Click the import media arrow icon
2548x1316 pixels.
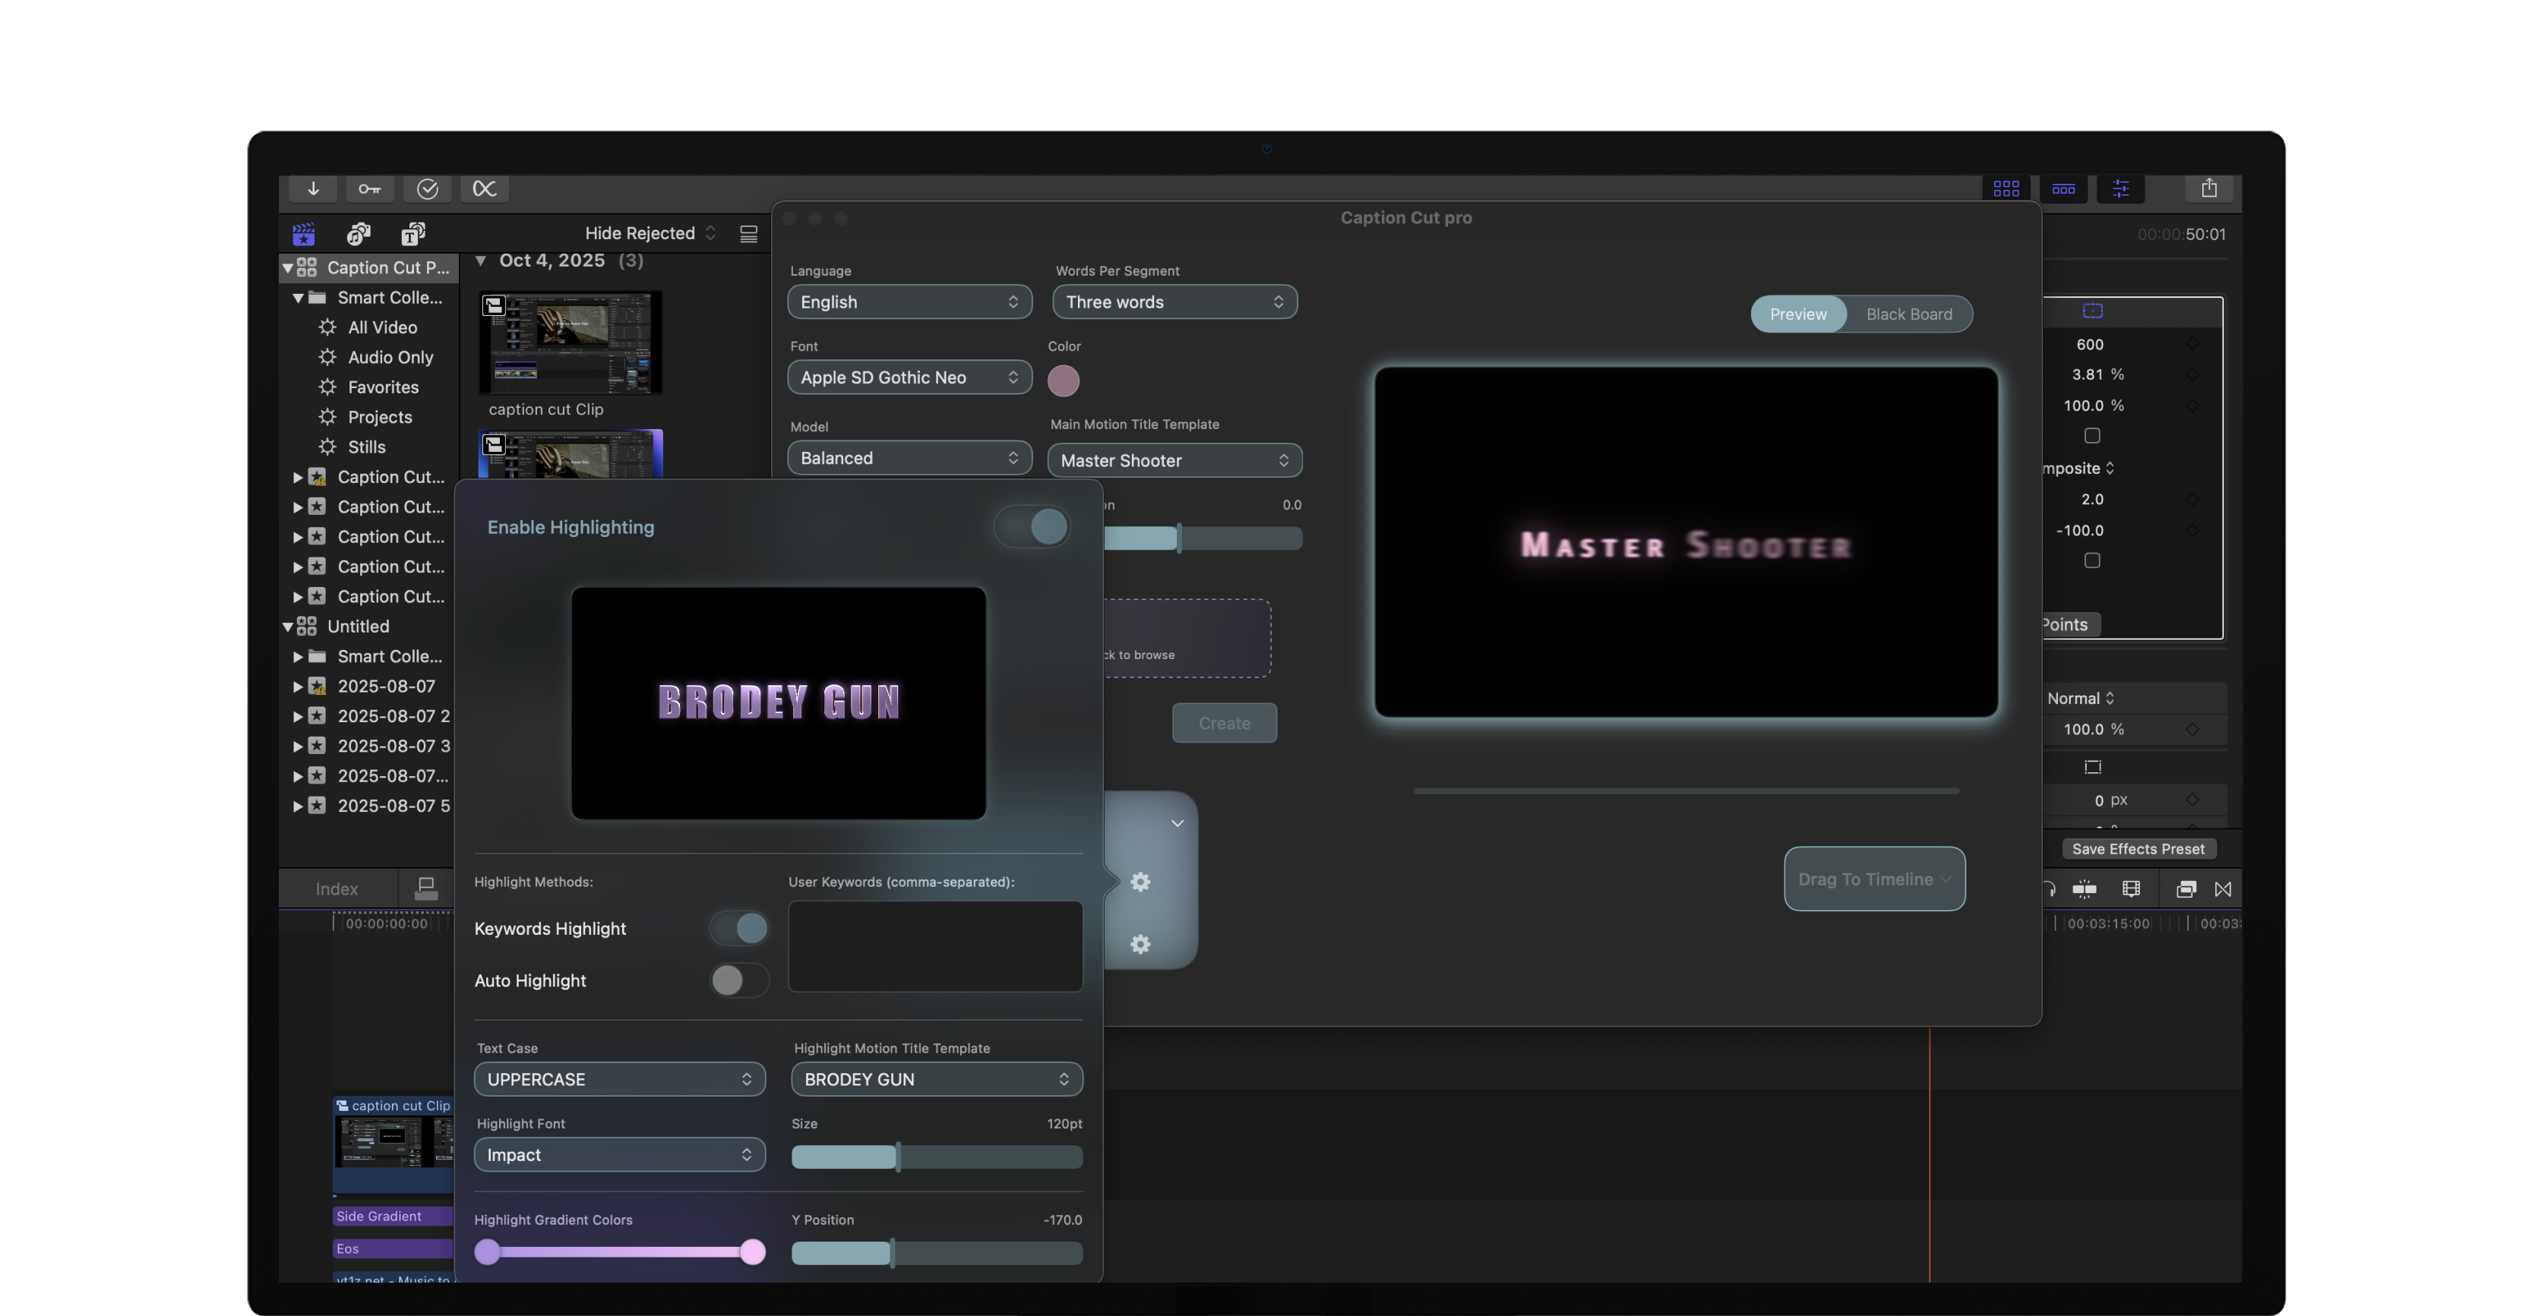click(312, 189)
